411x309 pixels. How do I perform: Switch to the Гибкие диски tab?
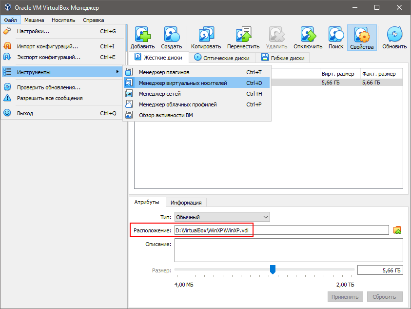(x=283, y=58)
